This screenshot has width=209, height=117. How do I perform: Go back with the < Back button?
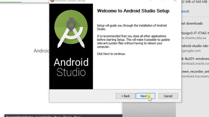[125, 96]
